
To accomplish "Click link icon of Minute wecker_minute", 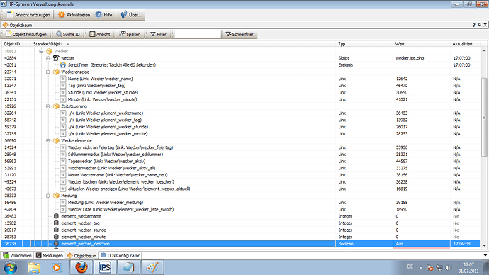I will pyautogui.click(x=63, y=99).
